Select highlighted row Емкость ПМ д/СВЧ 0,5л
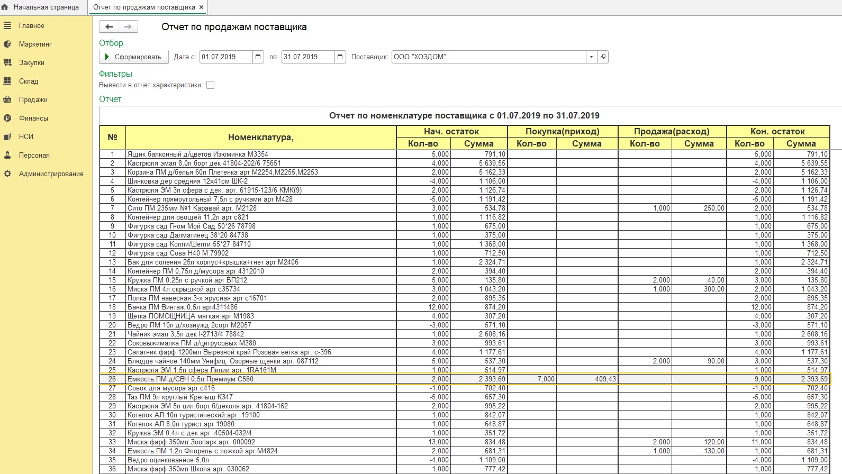The image size is (842, 474). click(x=465, y=379)
